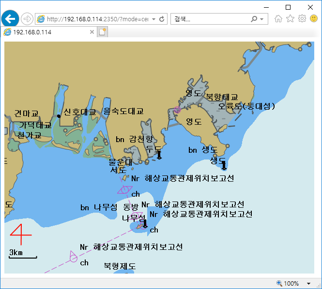
Task: Click the Forward navigation arrow
Action: coord(27,19)
